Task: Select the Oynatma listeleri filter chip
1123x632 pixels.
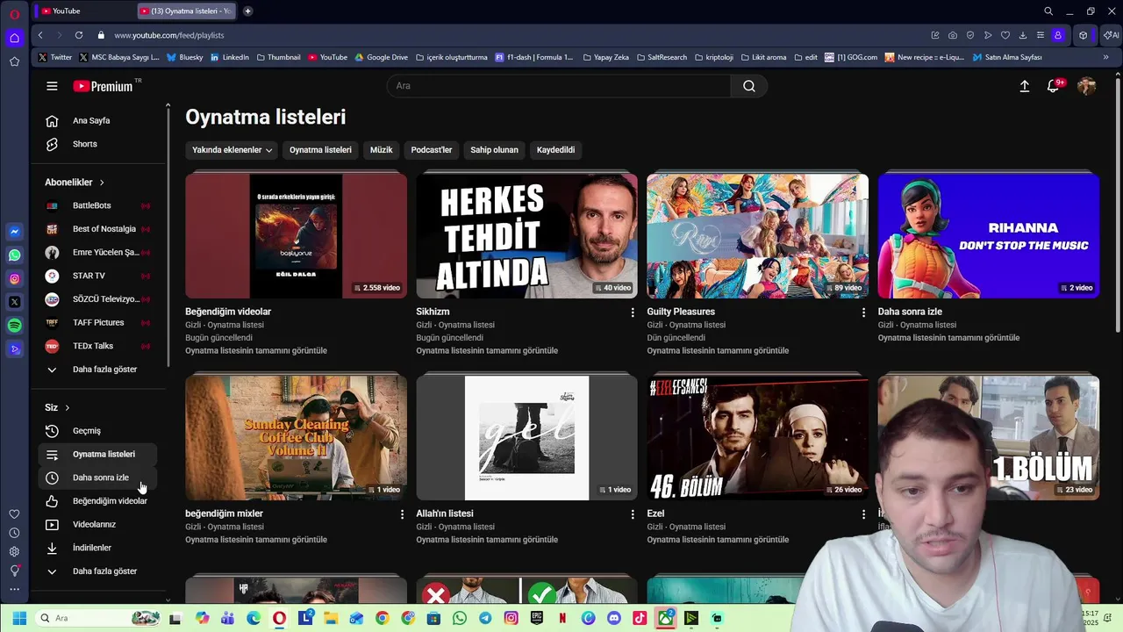Action: coord(320,150)
